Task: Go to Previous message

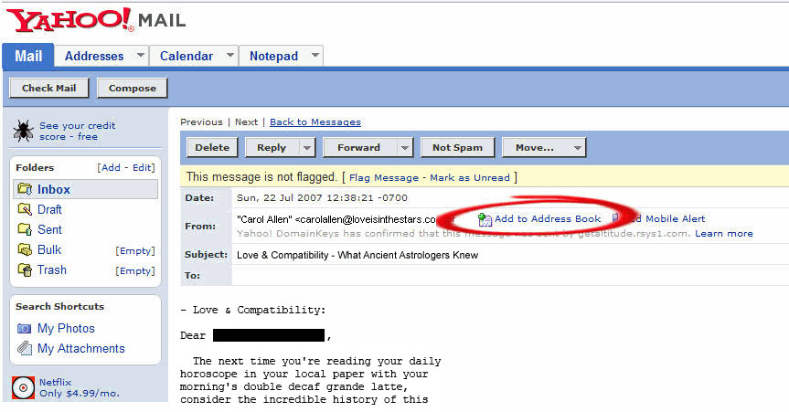Action: [201, 122]
